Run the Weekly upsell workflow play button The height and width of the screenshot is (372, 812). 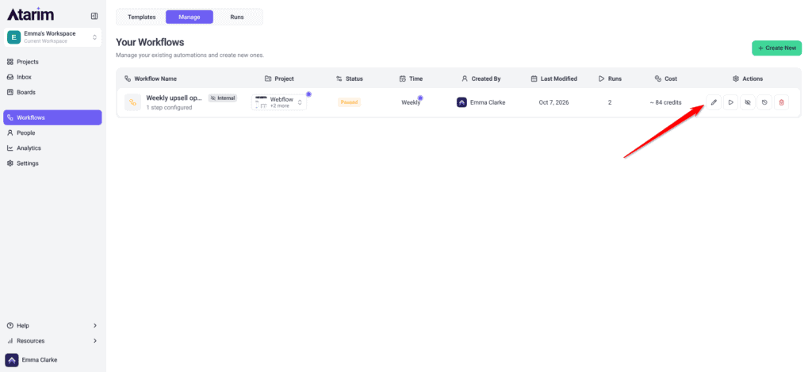(730, 102)
